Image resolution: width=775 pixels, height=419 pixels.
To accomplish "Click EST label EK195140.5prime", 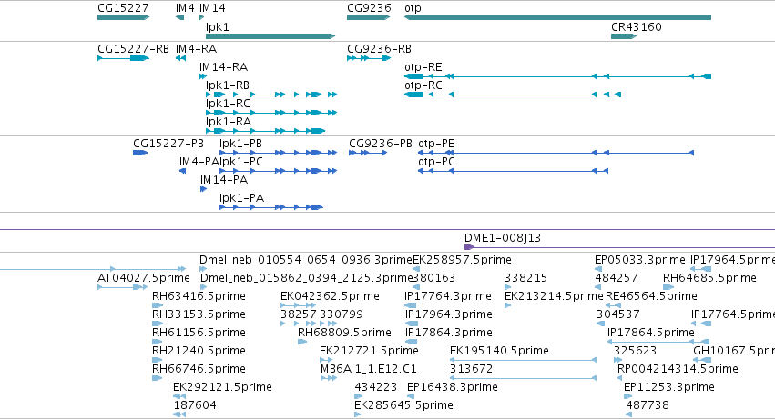I will coord(499,352).
